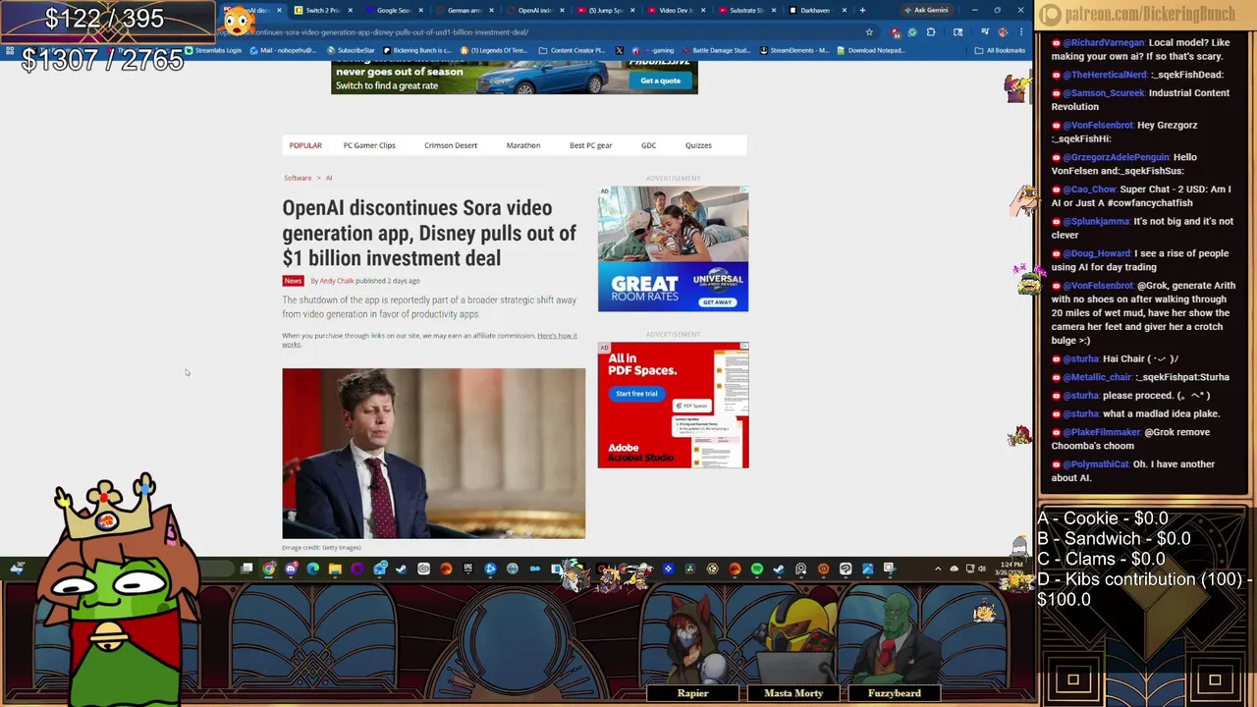Open the X bookmark icon

coord(619,50)
